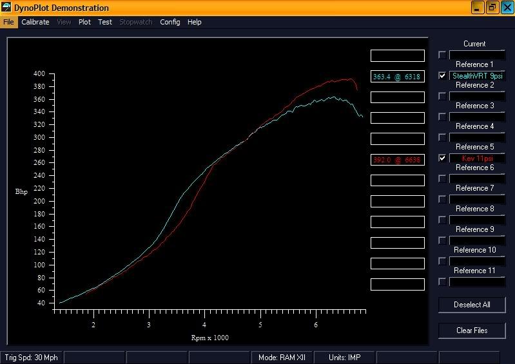Click the 392.0 @ 6636 peak readout
This screenshot has width=515, height=364.
click(x=398, y=160)
